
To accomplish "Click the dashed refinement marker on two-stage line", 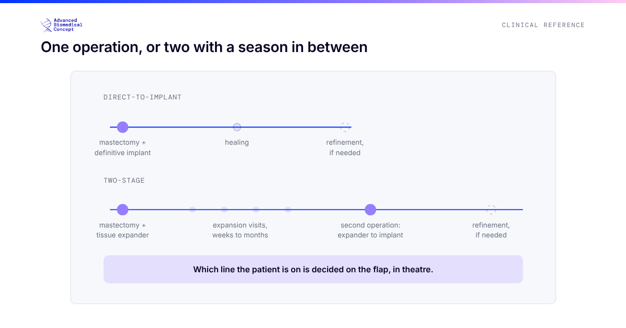I will point(491,210).
